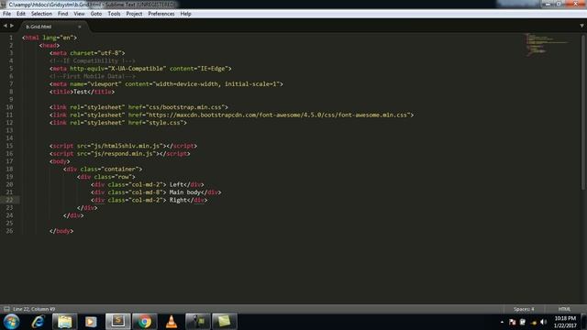Click the font-awesome CDN URL text
Viewport: 587px width, 330px height.
[278, 115]
